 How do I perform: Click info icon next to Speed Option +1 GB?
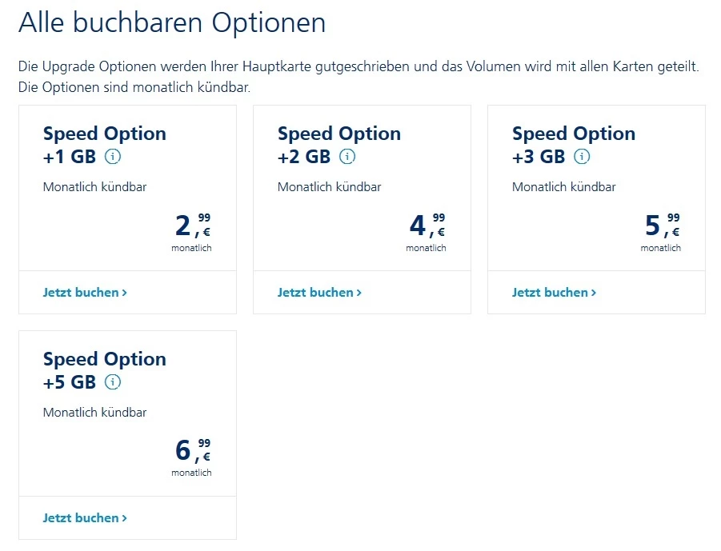[x=113, y=157]
